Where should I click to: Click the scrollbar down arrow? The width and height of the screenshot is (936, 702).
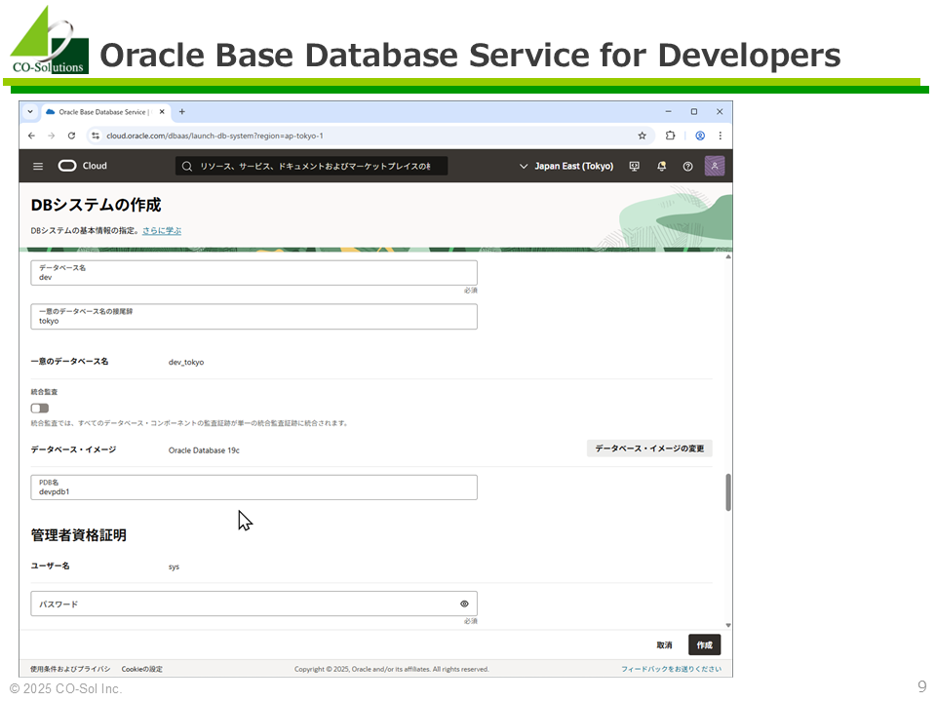click(728, 625)
